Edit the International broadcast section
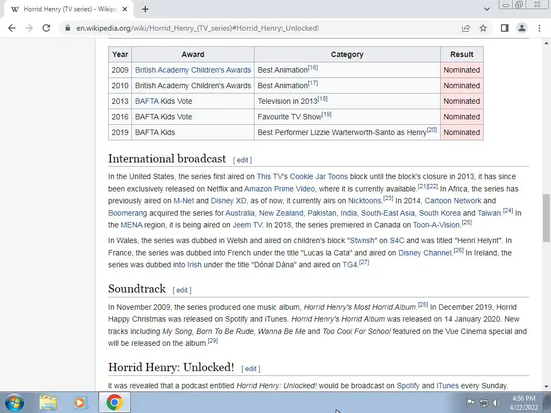 click(242, 160)
